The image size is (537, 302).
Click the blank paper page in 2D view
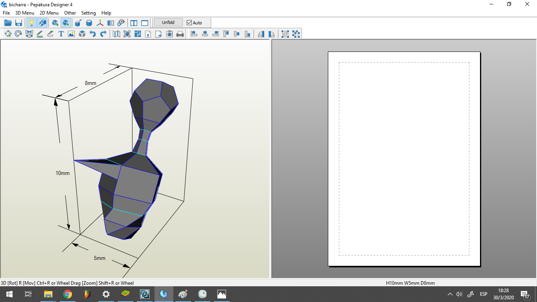click(x=404, y=158)
